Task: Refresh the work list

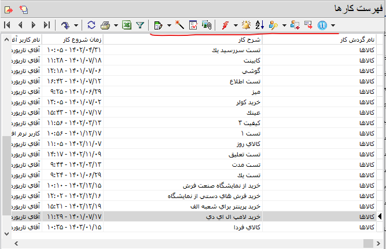Action: [x=91, y=25]
